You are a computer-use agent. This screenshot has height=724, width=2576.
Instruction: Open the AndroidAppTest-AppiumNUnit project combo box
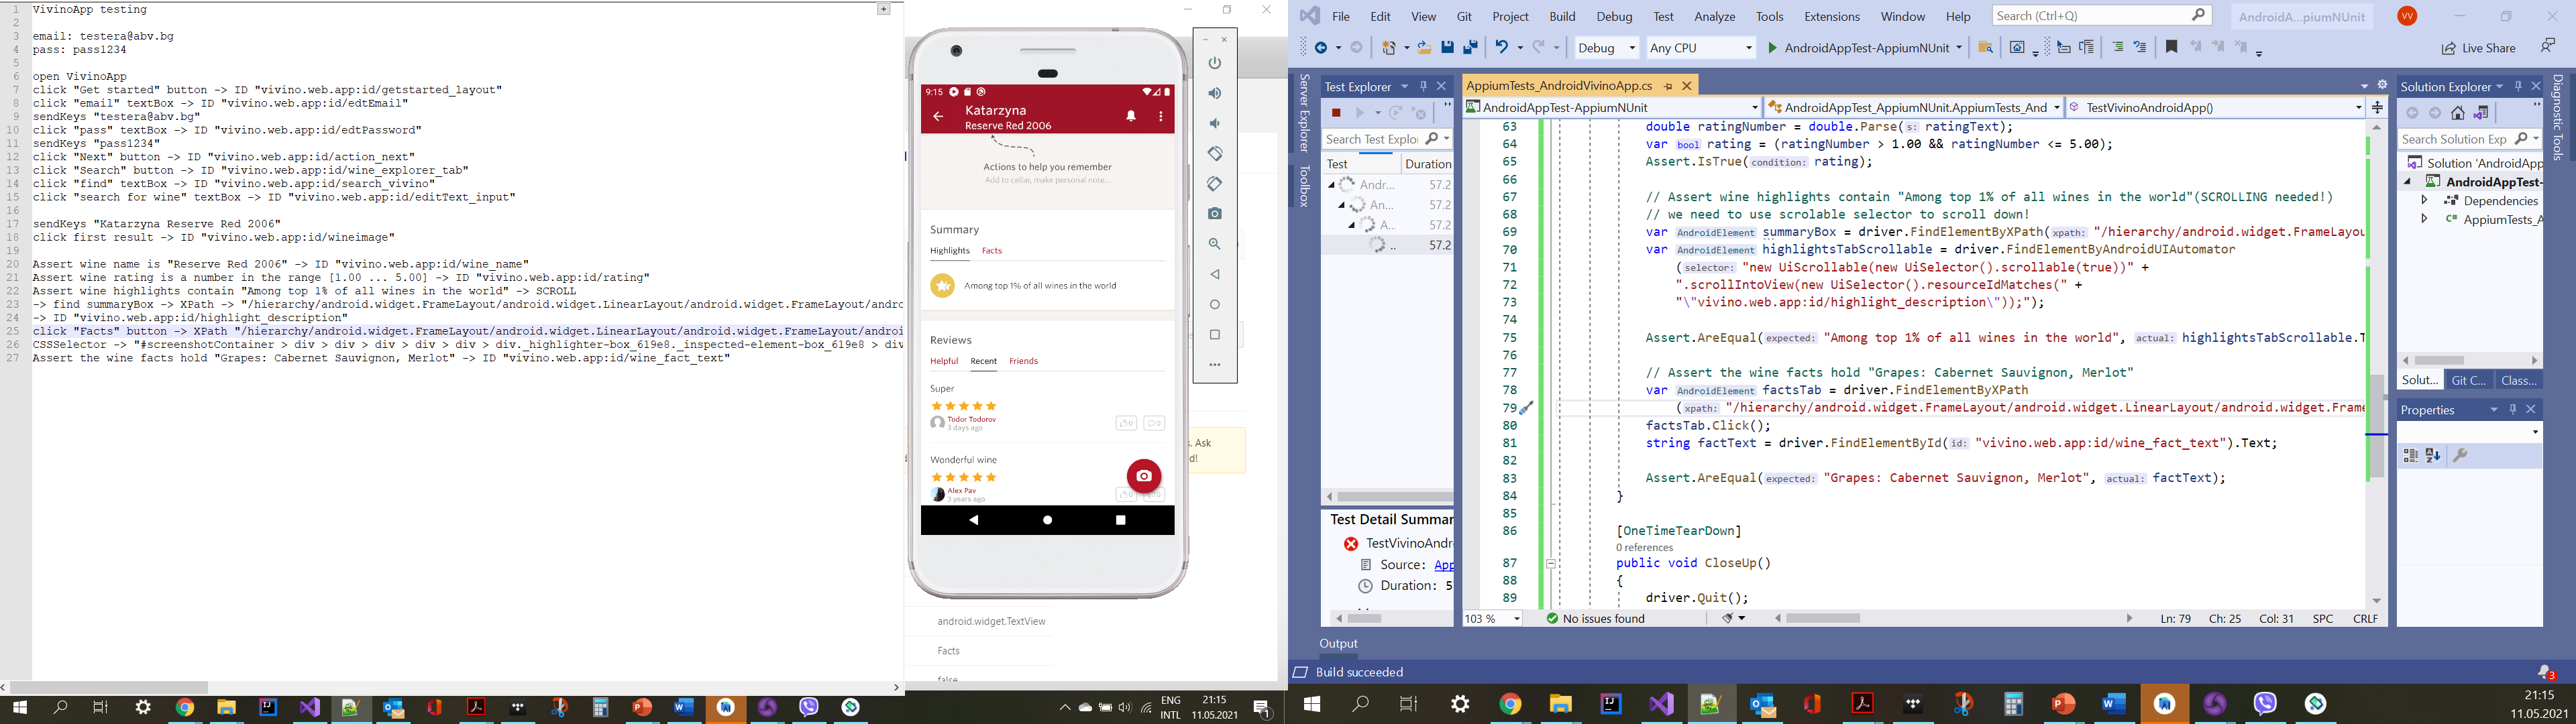(1611, 108)
